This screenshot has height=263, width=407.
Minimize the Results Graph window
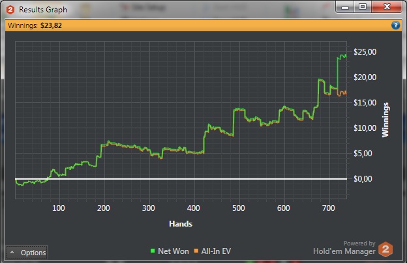[345, 7]
